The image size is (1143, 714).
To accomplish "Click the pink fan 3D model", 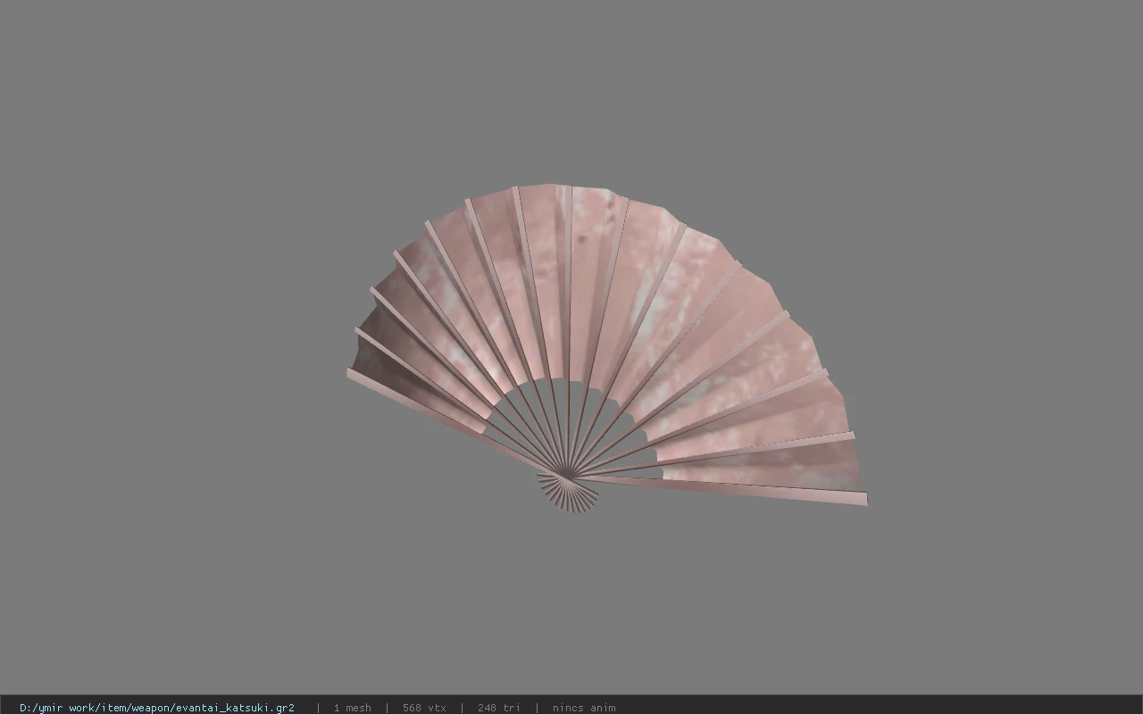I will (x=606, y=348).
